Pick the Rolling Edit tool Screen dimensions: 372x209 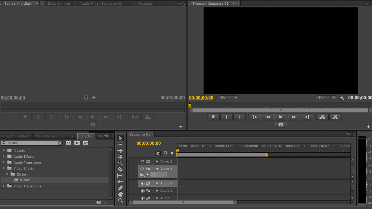click(x=120, y=157)
